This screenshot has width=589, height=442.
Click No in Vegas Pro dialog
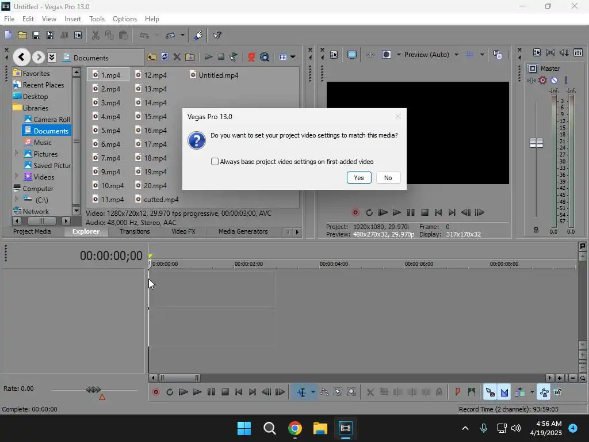[388, 178]
